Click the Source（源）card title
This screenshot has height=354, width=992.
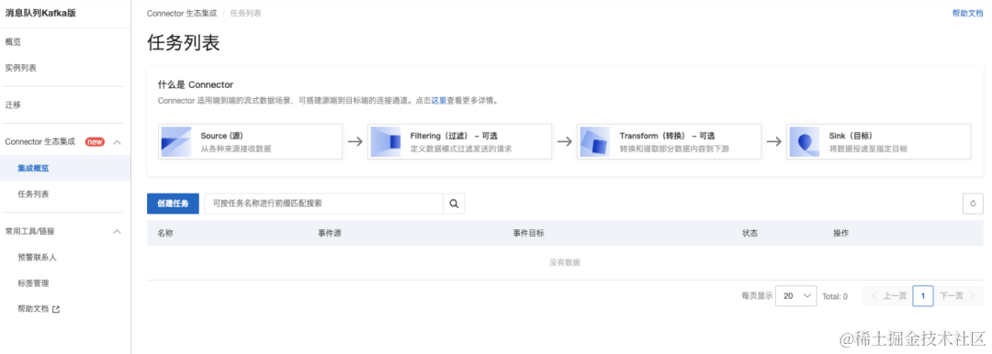coord(222,136)
